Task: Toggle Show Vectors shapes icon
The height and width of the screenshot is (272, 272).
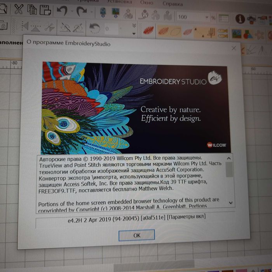Action: point(248,35)
